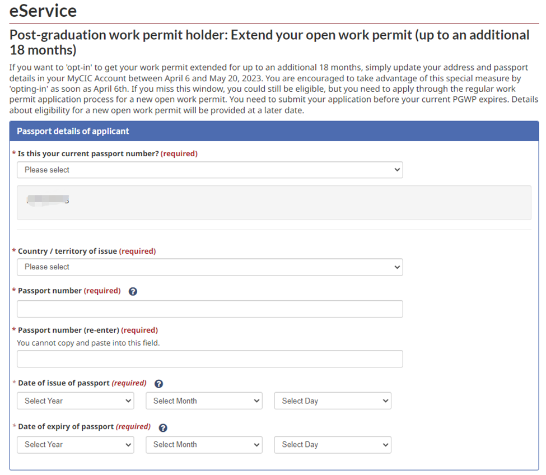The height and width of the screenshot is (475, 546).
Task: Focus the Passport number (re-enter) field
Action: click(210, 358)
